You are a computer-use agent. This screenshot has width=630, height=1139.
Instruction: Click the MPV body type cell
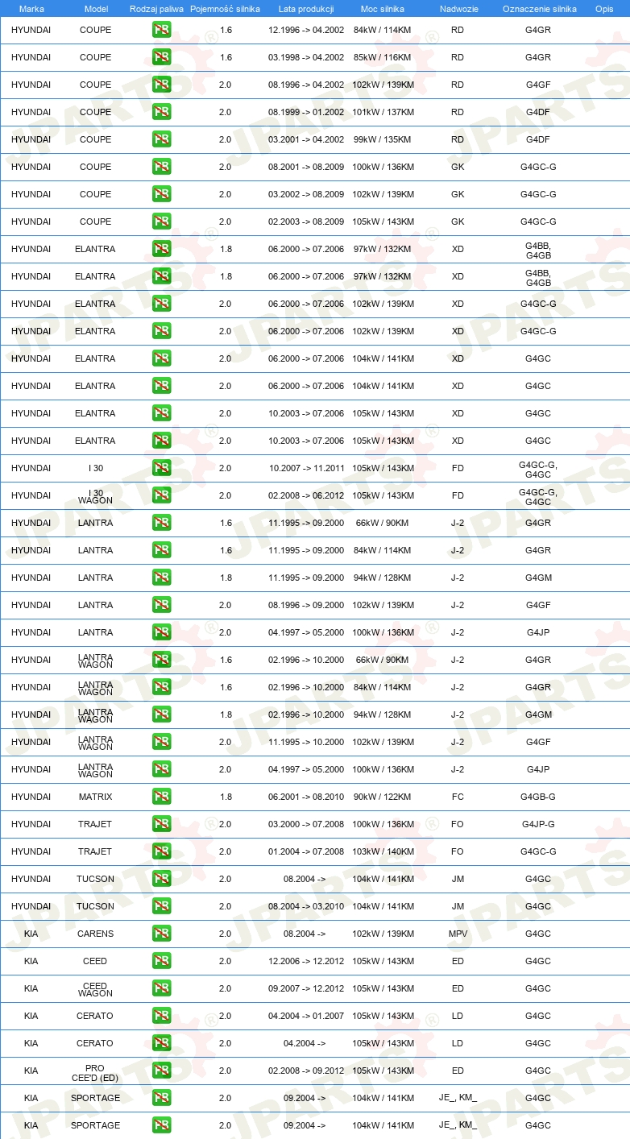tap(458, 934)
